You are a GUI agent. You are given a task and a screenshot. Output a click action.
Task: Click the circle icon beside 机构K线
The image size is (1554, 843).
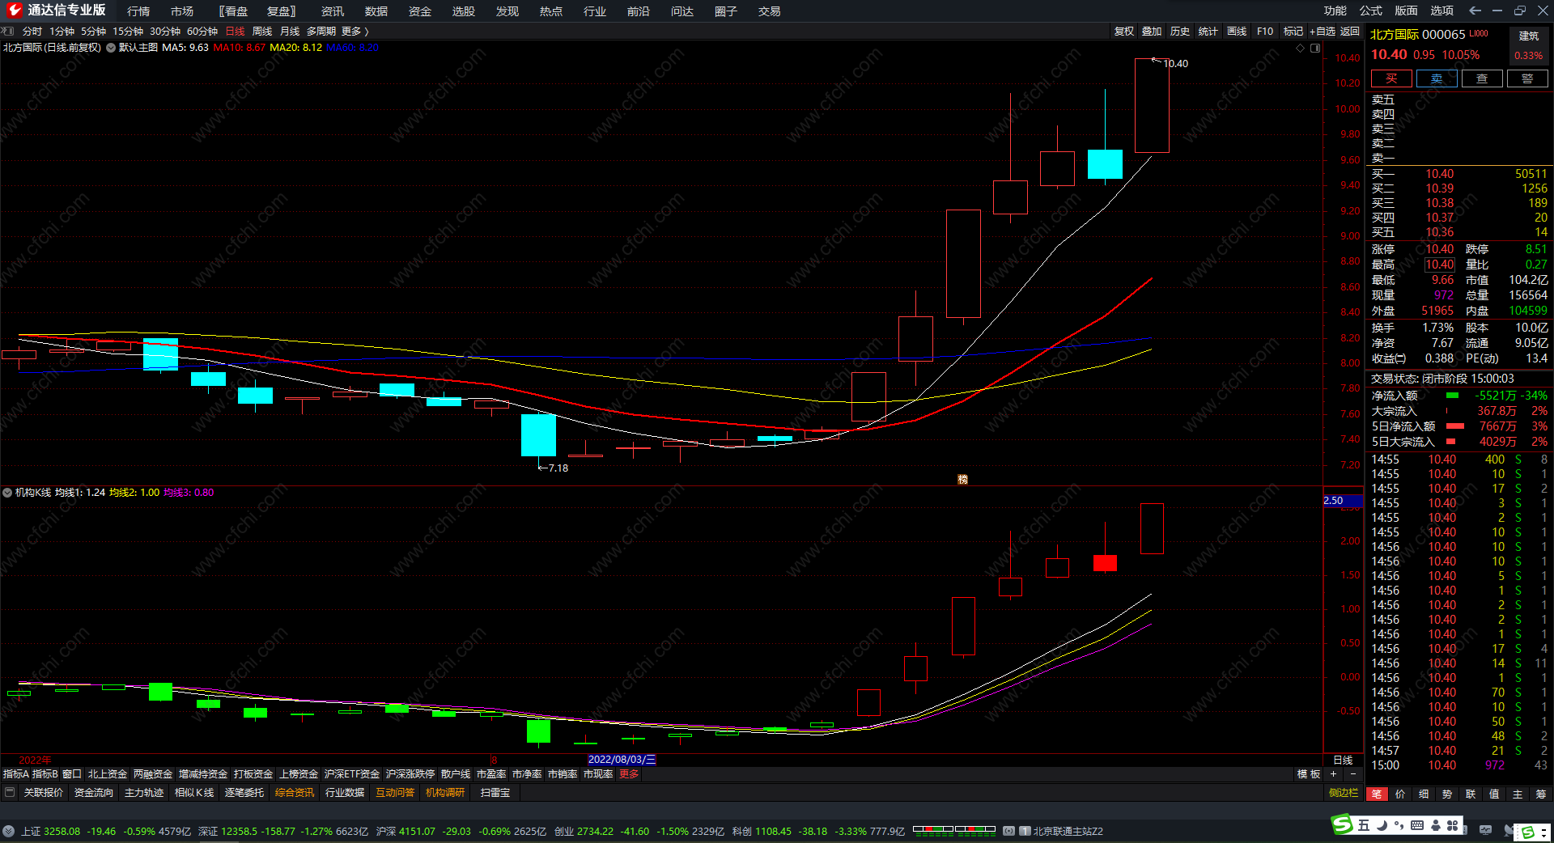coord(7,492)
